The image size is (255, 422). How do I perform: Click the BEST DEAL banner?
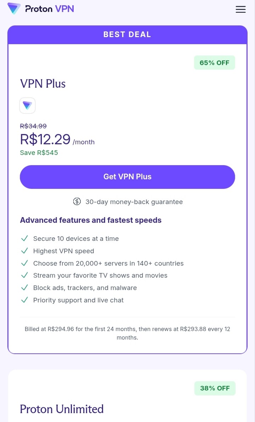tap(127, 35)
